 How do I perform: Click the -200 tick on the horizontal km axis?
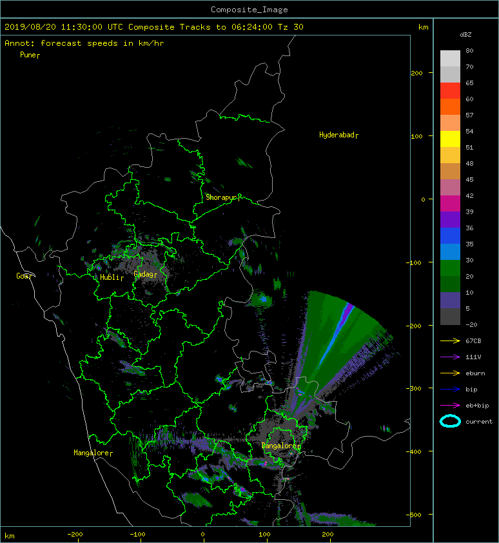pyautogui.click(x=75, y=535)
